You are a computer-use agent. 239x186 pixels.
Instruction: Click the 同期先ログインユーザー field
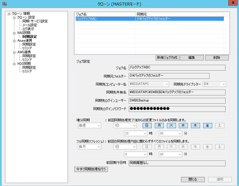[177, 100]
